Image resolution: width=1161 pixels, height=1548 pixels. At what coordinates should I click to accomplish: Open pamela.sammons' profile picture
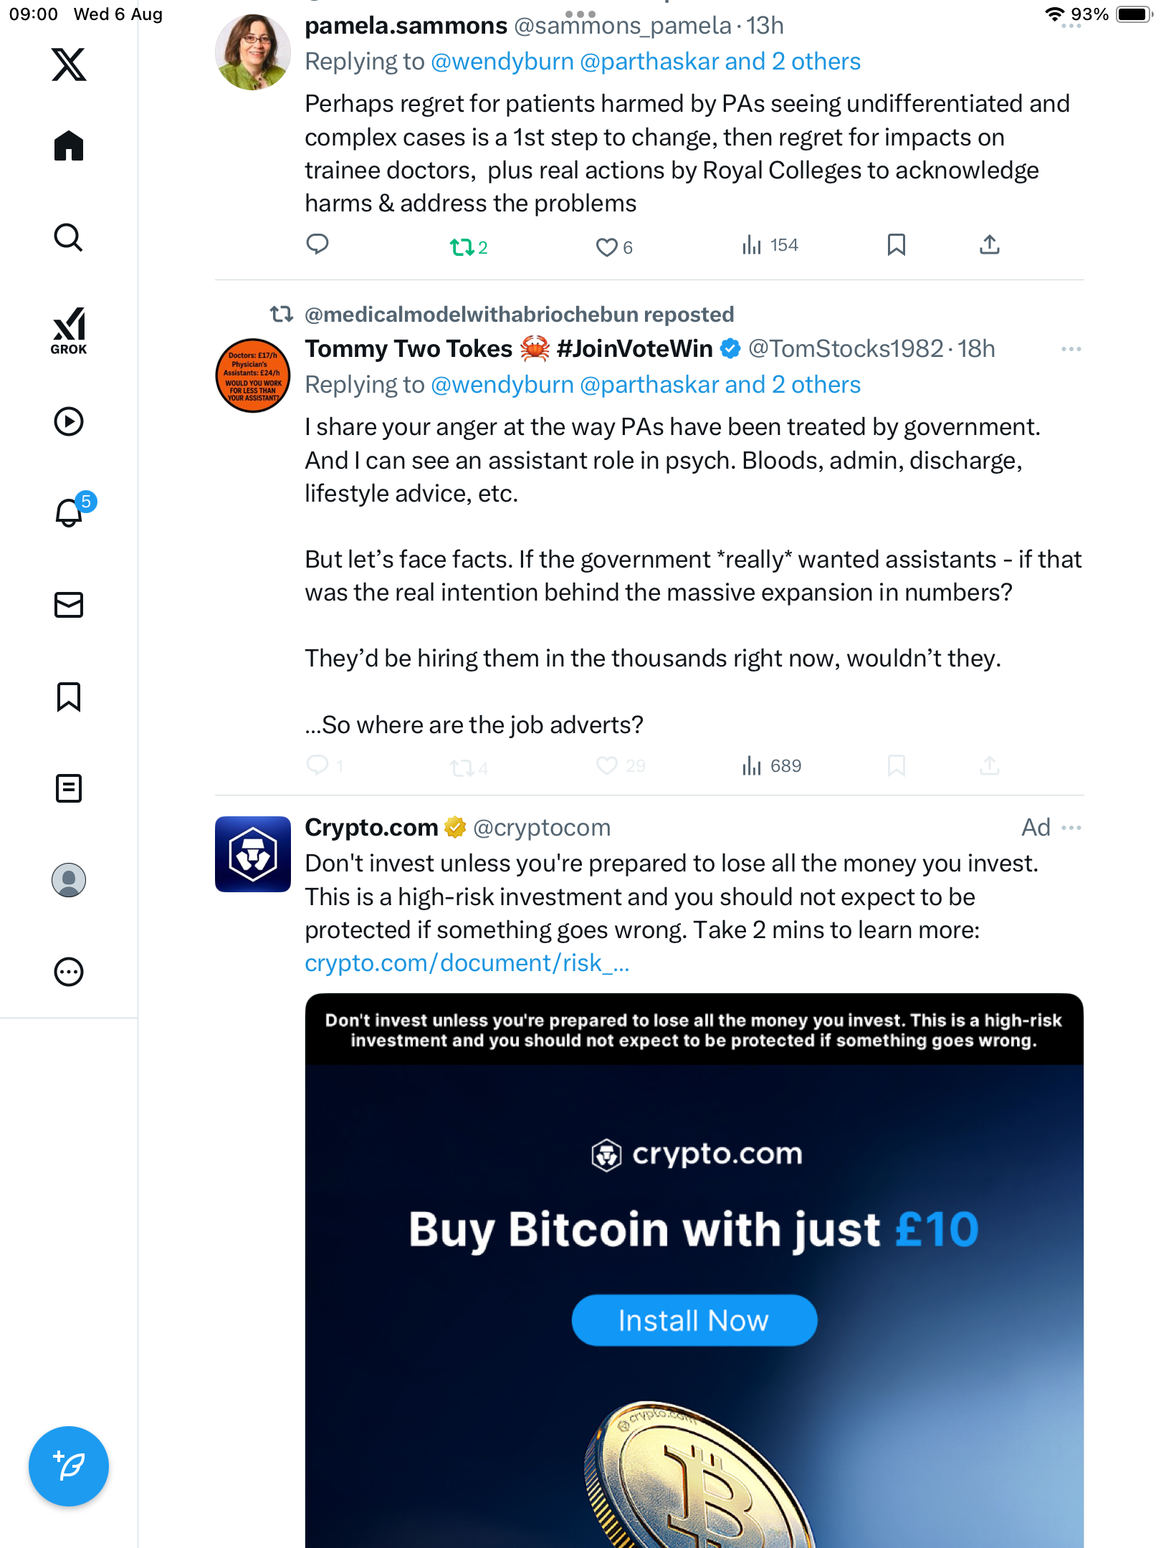(x=253, y=52)
